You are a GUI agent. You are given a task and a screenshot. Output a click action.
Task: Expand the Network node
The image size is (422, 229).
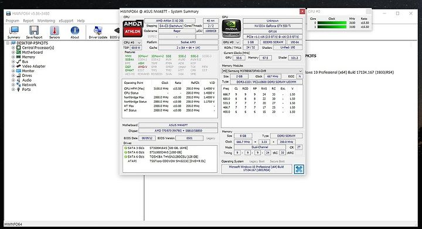[x=13, y=85]
